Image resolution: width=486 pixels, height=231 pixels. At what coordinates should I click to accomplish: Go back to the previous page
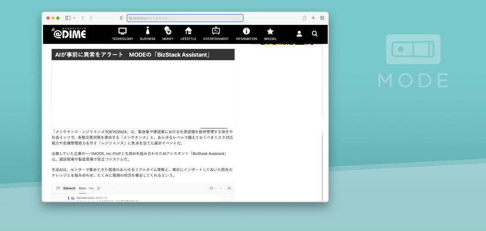(82, 18)
